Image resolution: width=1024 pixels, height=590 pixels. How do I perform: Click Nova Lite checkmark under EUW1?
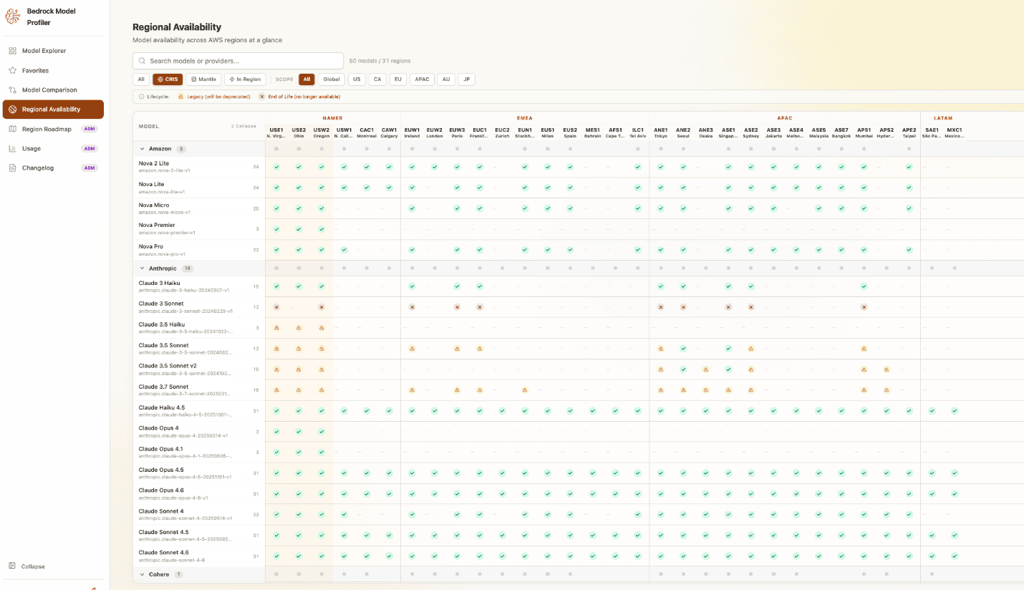[412, 188]
